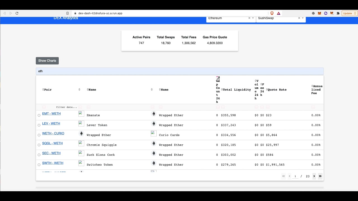The image size is (358, 201).
Task: Click the Ethereum logo in SWTH - WETH row
Action: point(154,163)
